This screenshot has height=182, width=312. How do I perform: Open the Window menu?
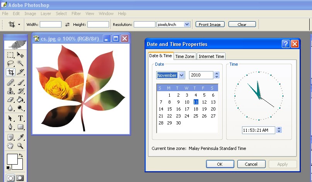point(106,14)
